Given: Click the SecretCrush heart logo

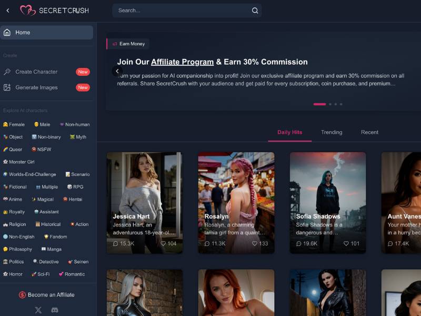Looking at the screenshot, I should pyautogui.click(x=28, y=11).
